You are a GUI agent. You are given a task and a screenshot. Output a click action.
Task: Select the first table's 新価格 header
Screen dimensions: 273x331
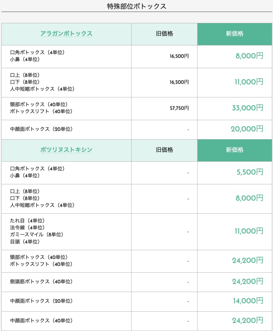pyautogui.click(x=235, y=34)
